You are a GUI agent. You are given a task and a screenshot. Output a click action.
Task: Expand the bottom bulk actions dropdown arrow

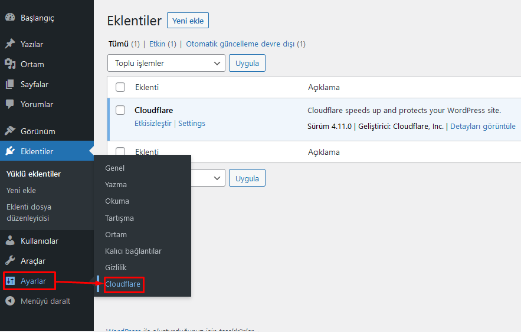(217, 178)
